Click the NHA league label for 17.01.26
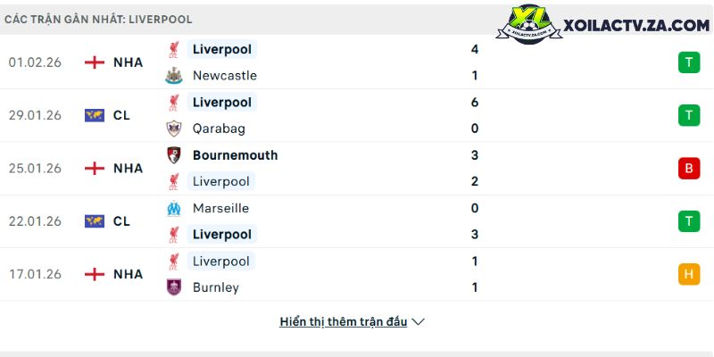714x357 pixels. (128, 274)
